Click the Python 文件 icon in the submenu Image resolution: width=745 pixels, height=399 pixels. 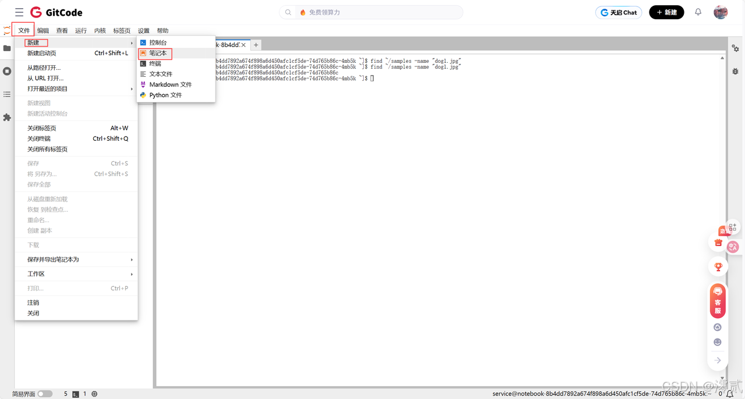click(x=143, y=95)
